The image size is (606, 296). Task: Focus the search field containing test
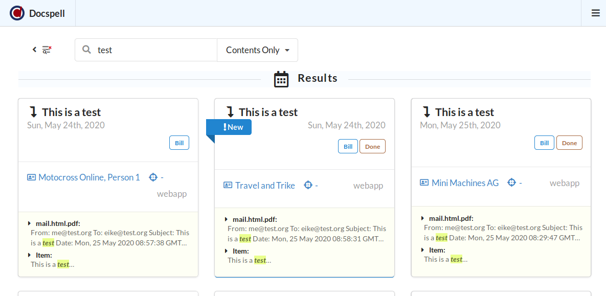coord(153,50)
